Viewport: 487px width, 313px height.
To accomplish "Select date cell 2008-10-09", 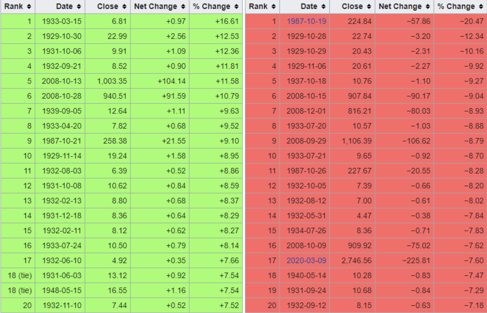I will [x=305, y=246].
